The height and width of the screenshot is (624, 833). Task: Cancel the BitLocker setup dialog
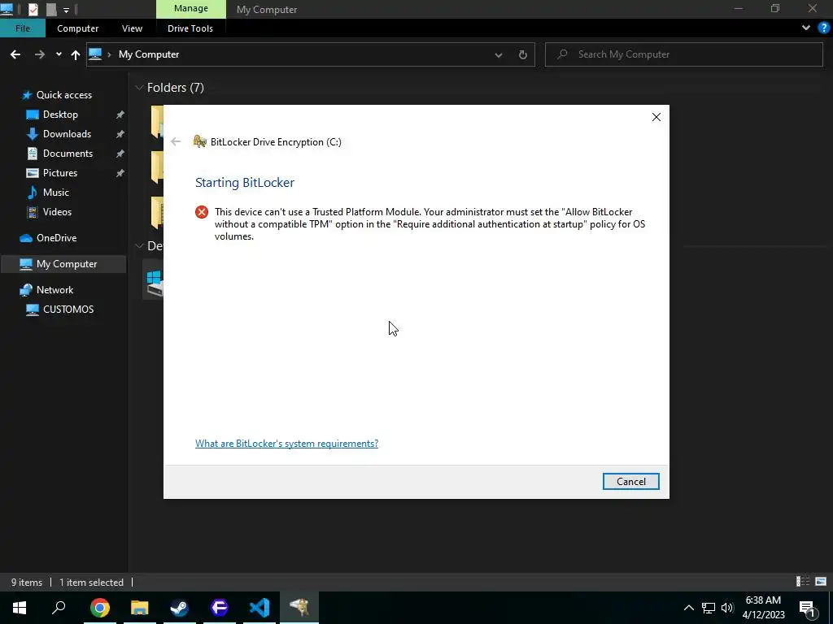tap(630, 481)
